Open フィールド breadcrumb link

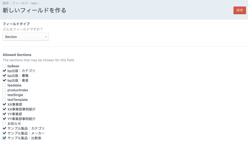[20, 3]
